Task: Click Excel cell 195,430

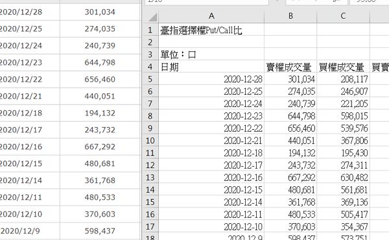Action: click(343, 153)
